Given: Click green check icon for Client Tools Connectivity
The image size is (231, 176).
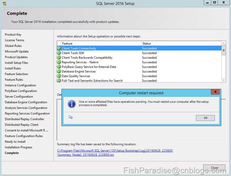Looking at the screenshot, I should (x=59, y=48).
